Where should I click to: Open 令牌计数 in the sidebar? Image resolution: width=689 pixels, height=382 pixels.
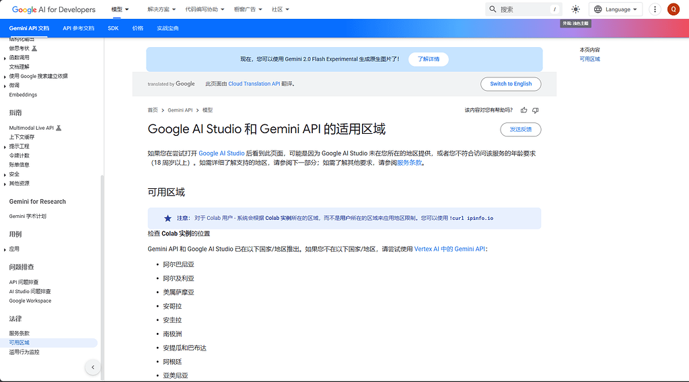pos(19,156)
